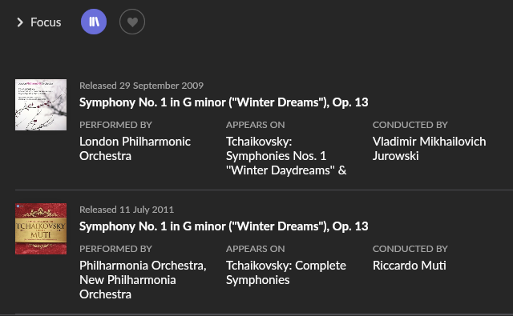The width and height of the screenshot is (513, 316).
Task: Open conductor Riccardo Muti
Action: (410, 266)
